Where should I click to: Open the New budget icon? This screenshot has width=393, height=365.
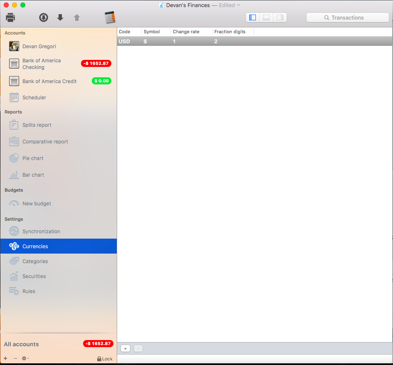pyautogui.click(x=14, y=203)
